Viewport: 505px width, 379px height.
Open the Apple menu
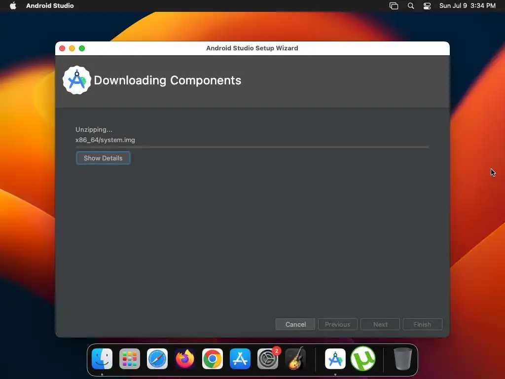click(x=13, y=5)
